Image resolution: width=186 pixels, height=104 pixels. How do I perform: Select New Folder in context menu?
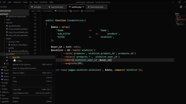coord(32,61)
